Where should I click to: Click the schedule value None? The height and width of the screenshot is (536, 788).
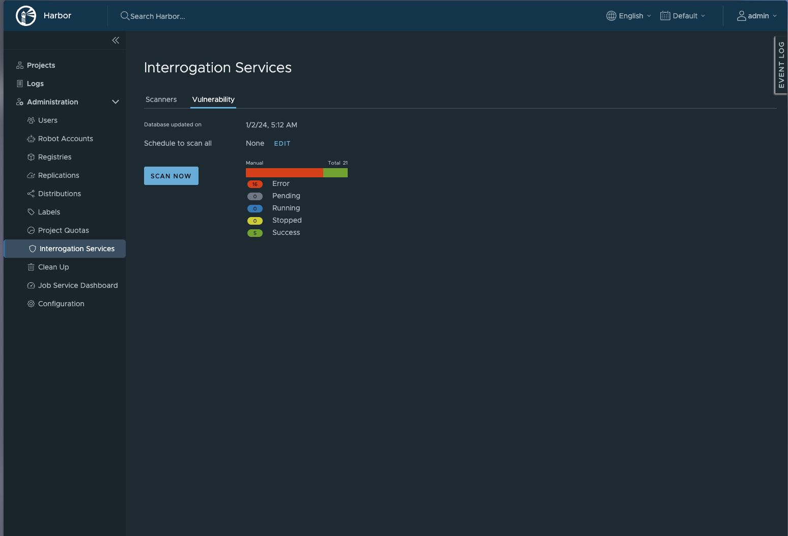(x=255, y=143)
